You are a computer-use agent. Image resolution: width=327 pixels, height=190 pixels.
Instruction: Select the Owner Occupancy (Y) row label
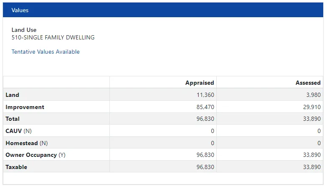coord(35,155)
